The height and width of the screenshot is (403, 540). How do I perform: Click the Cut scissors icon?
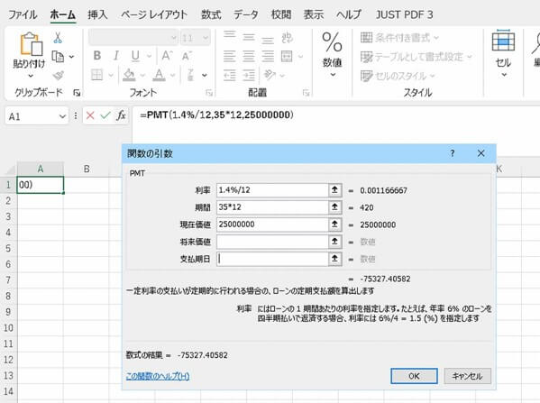tap(58, 38)
